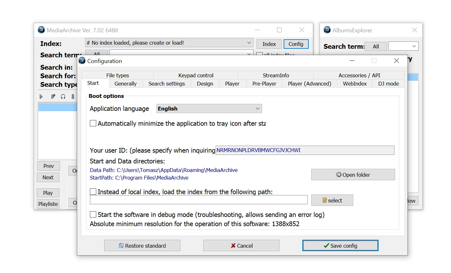The width and height of the screenshot is (451, 273).
Task: Open the Generally tab
Action: (125, 84)
